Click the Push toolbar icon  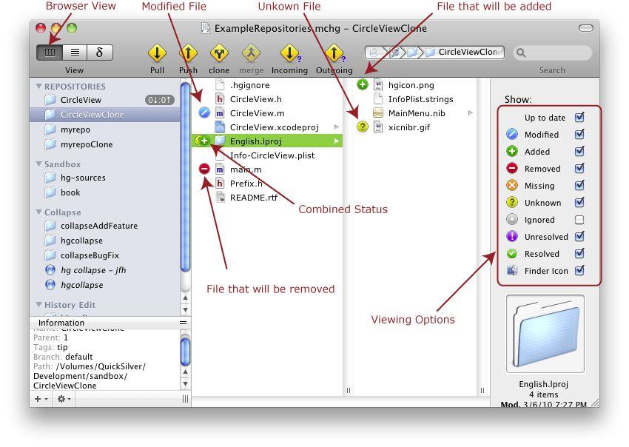188,53
